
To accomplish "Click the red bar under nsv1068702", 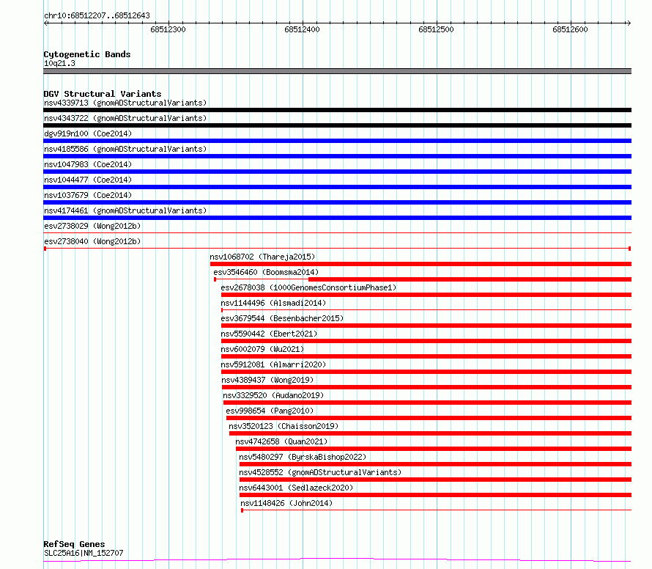I will 421,264.
